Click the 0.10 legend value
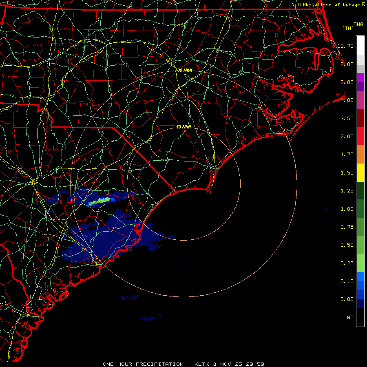The height and width of the screenshot is (367, 367). pos(347,281)
